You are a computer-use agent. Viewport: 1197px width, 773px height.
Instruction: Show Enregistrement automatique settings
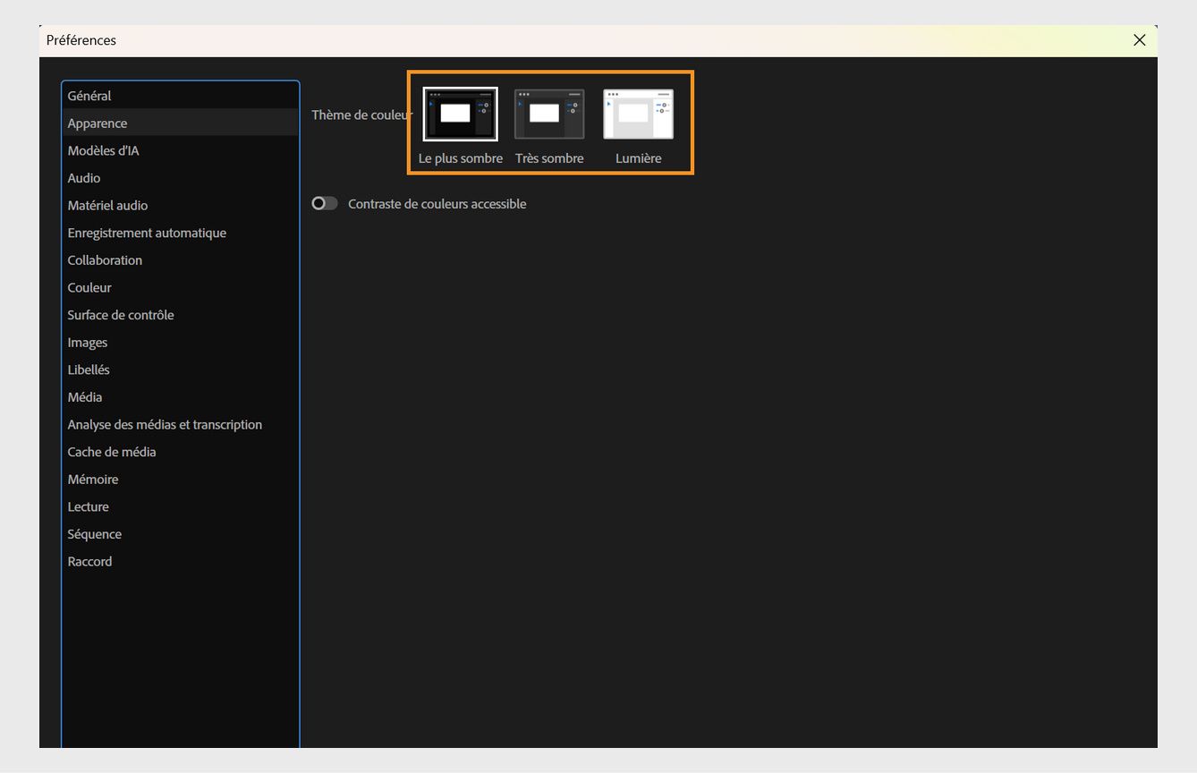[180, 233]
